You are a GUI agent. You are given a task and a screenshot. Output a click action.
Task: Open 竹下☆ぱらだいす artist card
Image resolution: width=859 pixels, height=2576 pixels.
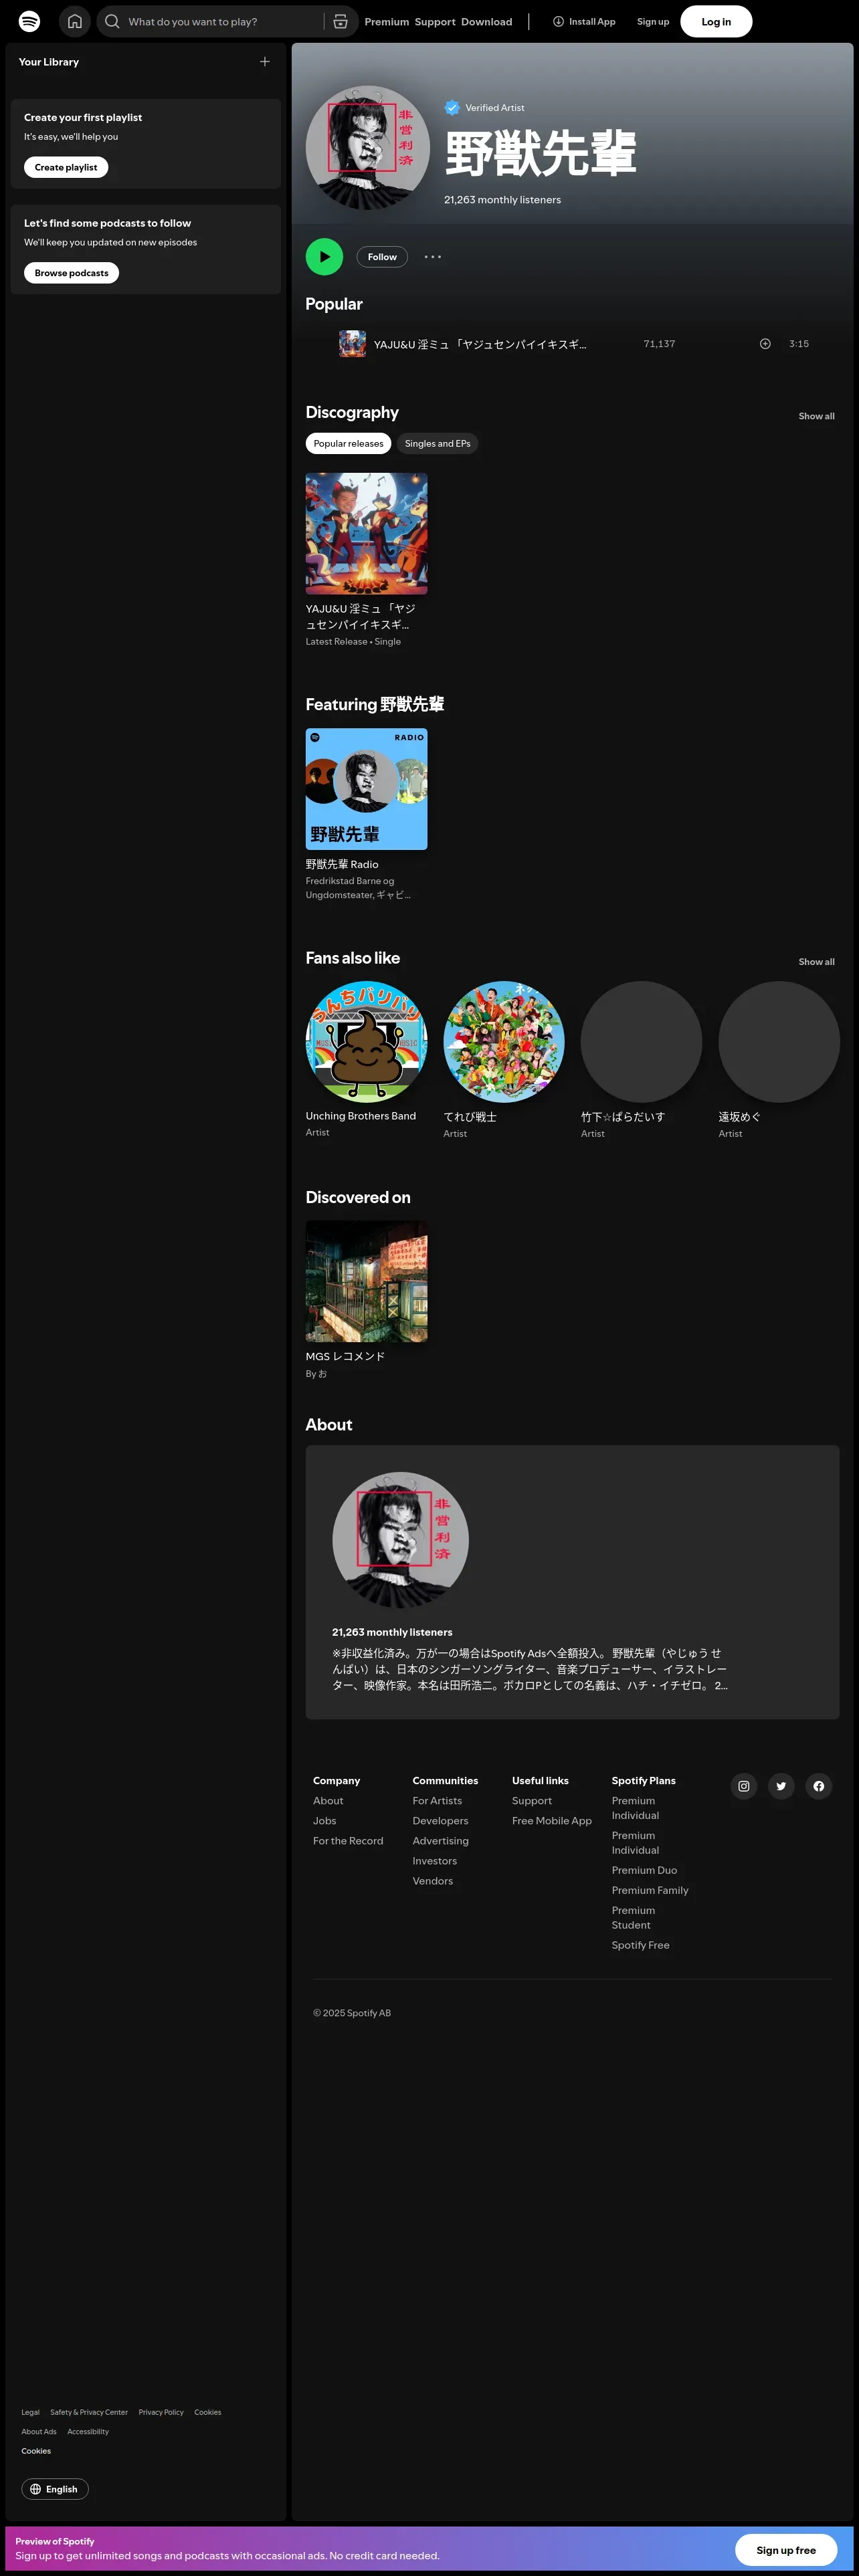coord(641,1060)
